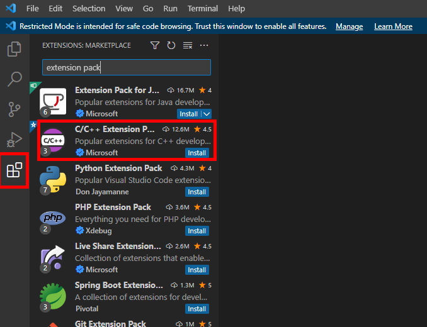Click the extension search input field
Viewport: 427px width, 327px height.
click(x=127, y=67)
